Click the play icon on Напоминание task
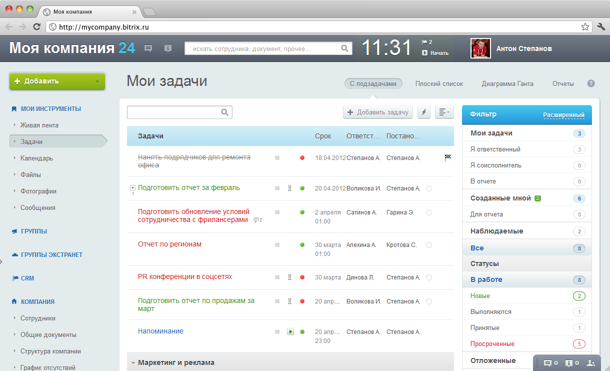The height and width of the screenshot is (371, 610). tap(290, 331)
